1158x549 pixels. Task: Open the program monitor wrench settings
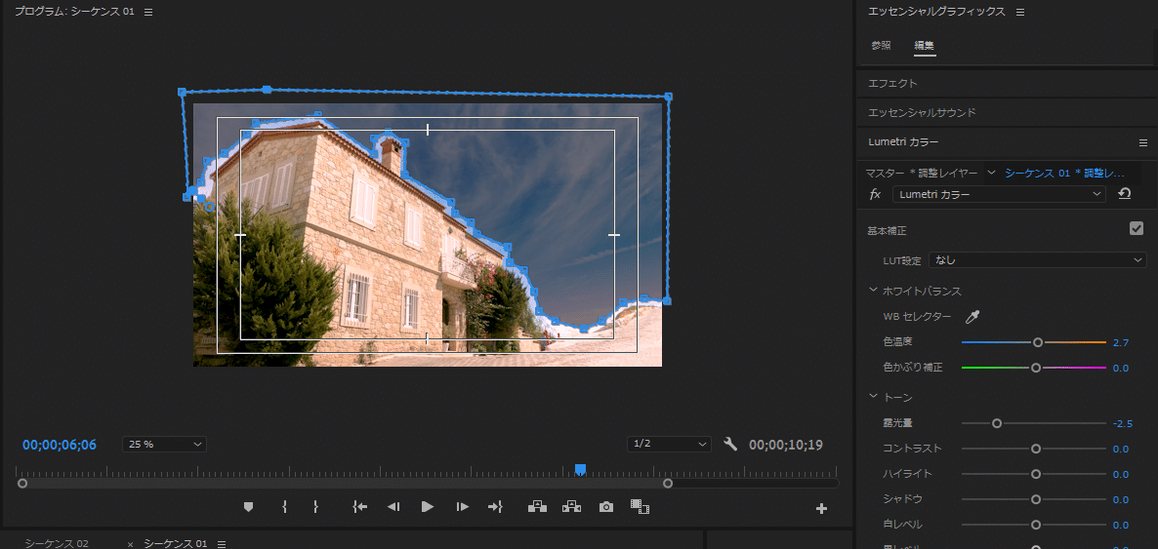pos(730,445)
